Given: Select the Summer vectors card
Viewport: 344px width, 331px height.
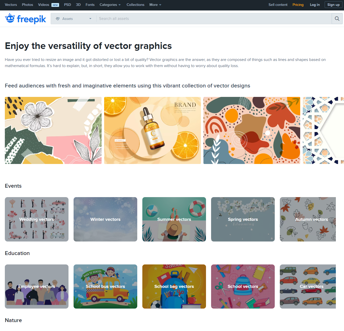Looking at the screenshot, I should coord(174,219).
